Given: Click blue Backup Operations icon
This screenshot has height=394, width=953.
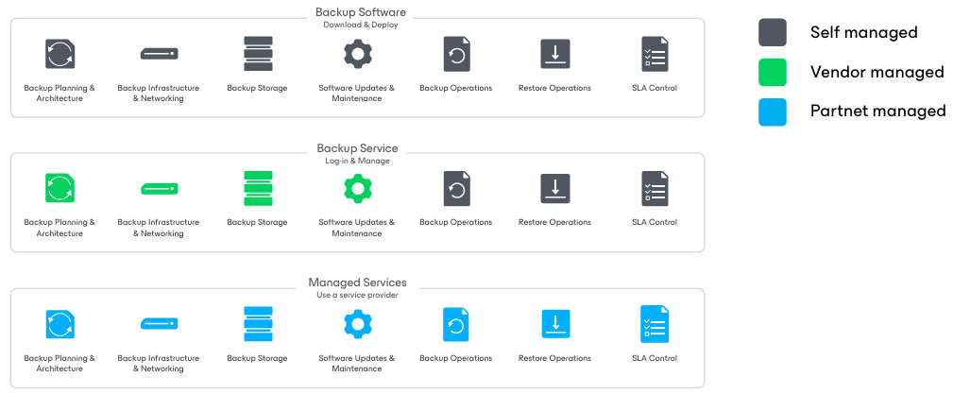Looking at the screenshot, I should point(456,324).
